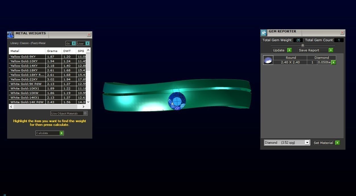Click the Total Gem Count value field

[339, 40]
